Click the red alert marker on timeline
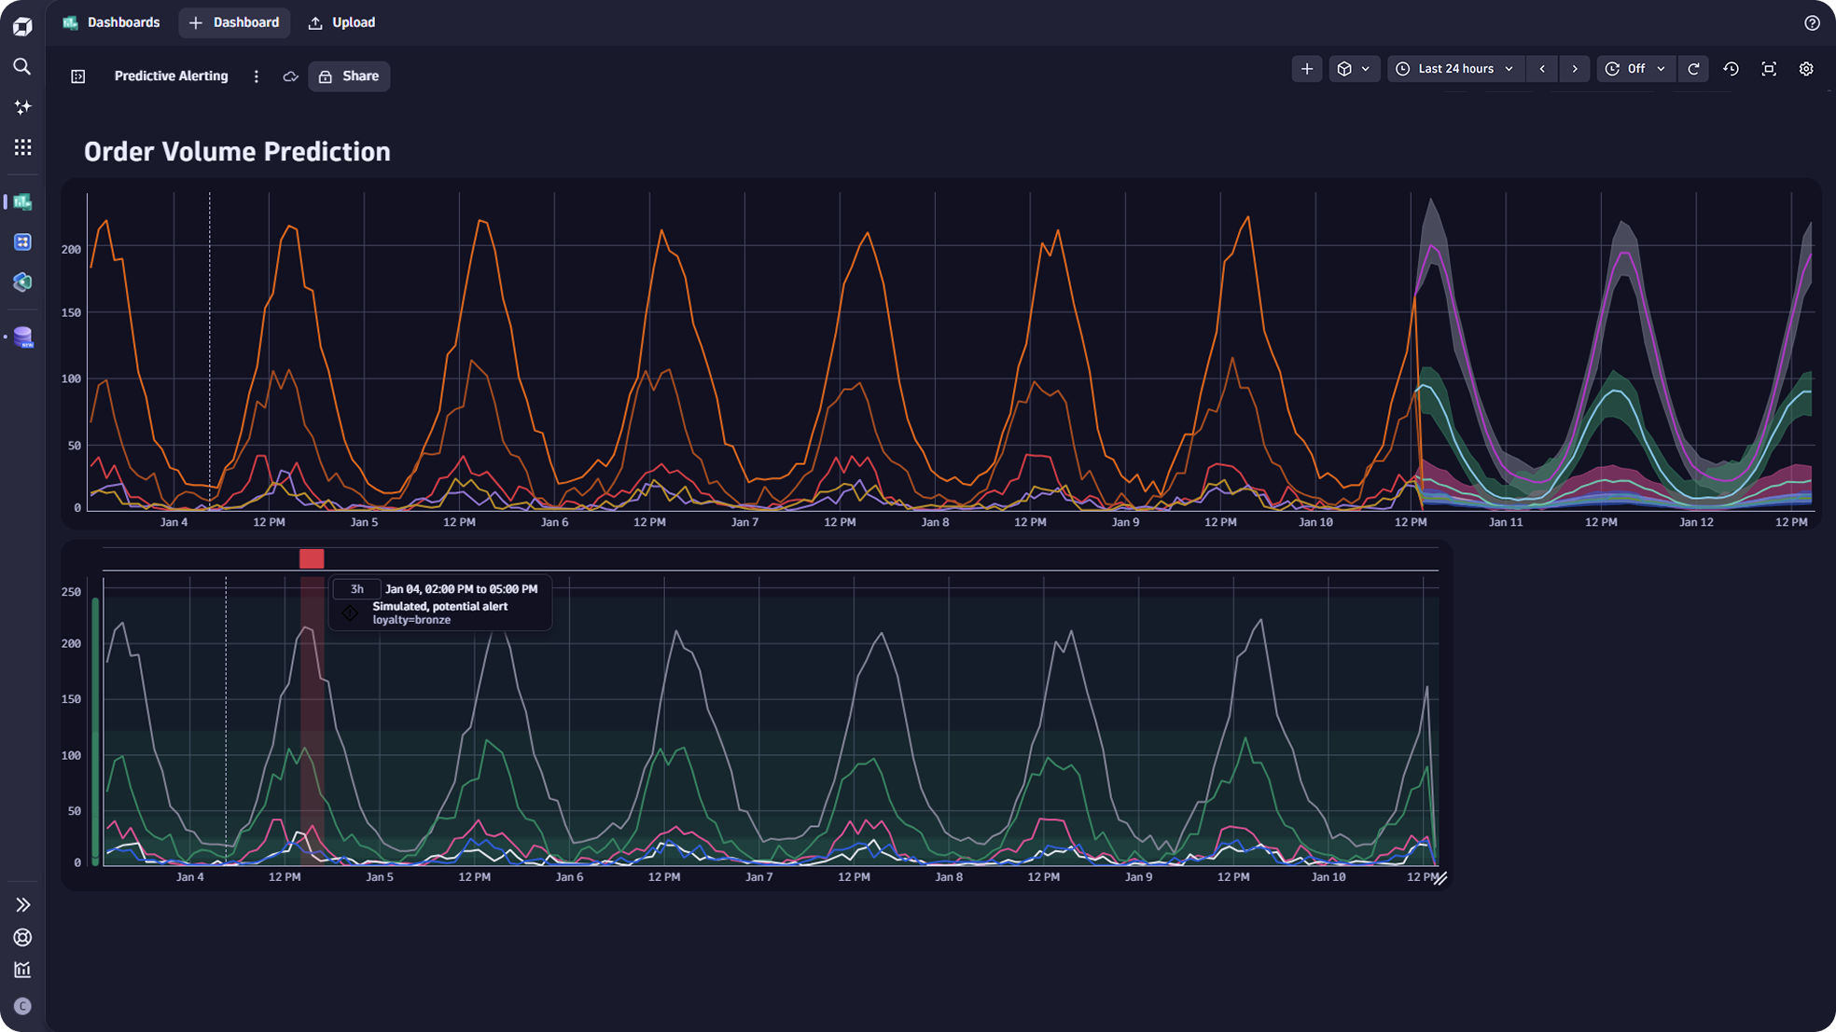Viewport: 1836px width, 1032px height. click(312, 558)
